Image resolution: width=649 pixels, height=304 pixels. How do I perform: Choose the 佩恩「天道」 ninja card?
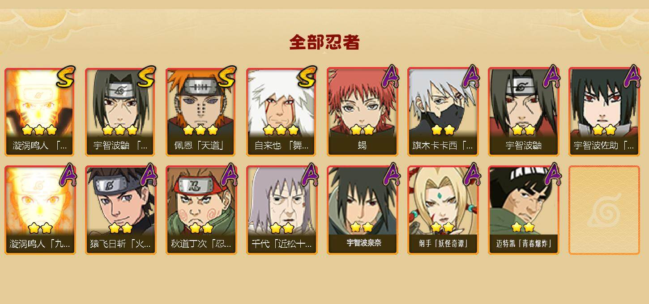click(201, 112)
